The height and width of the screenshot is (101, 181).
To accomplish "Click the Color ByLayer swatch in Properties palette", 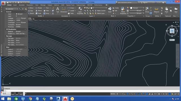I will pos(16,14).
